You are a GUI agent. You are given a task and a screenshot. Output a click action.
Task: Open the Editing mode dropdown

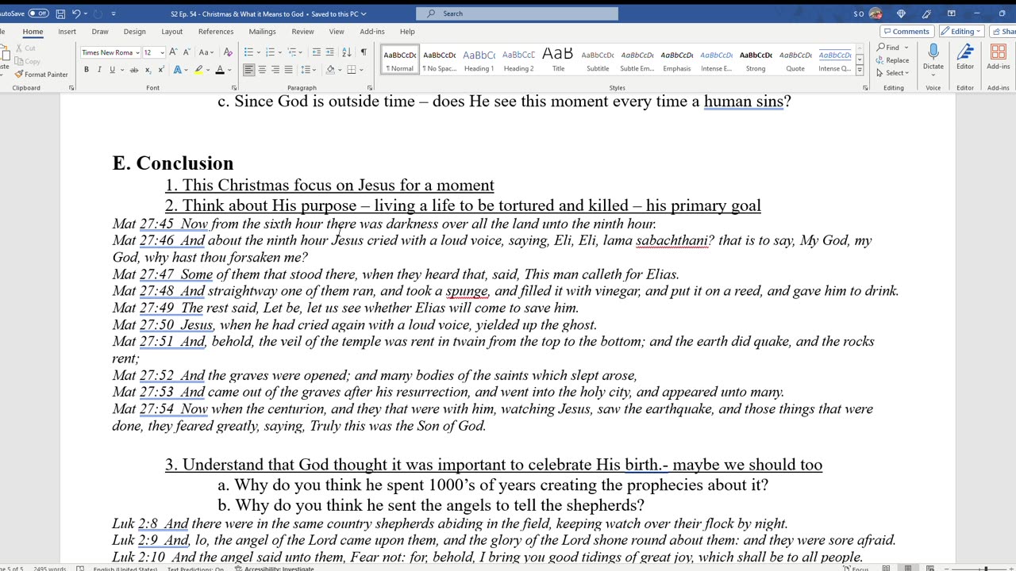point(961,32)
